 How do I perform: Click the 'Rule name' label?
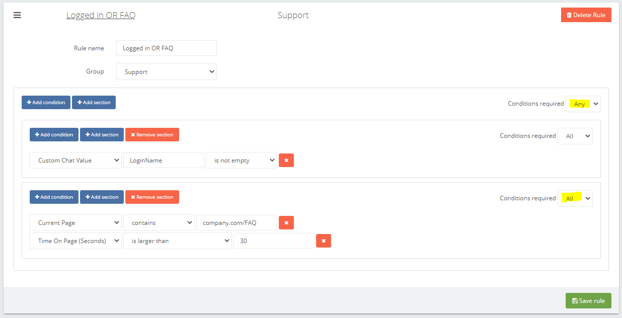[89, 48]
